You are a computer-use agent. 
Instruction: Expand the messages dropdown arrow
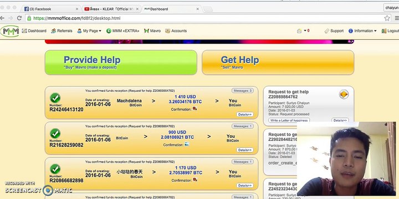click(305, 31)
